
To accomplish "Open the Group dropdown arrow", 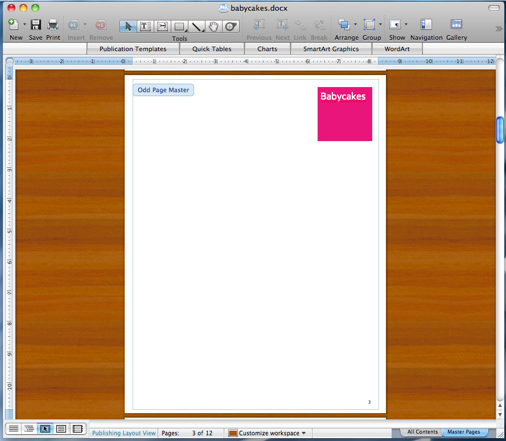I will [x=381, y=25].
